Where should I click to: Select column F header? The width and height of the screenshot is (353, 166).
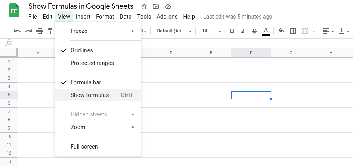[x=251, y=53]
